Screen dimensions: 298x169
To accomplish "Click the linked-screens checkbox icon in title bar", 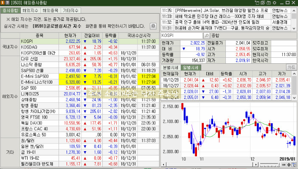I will 263,3.
